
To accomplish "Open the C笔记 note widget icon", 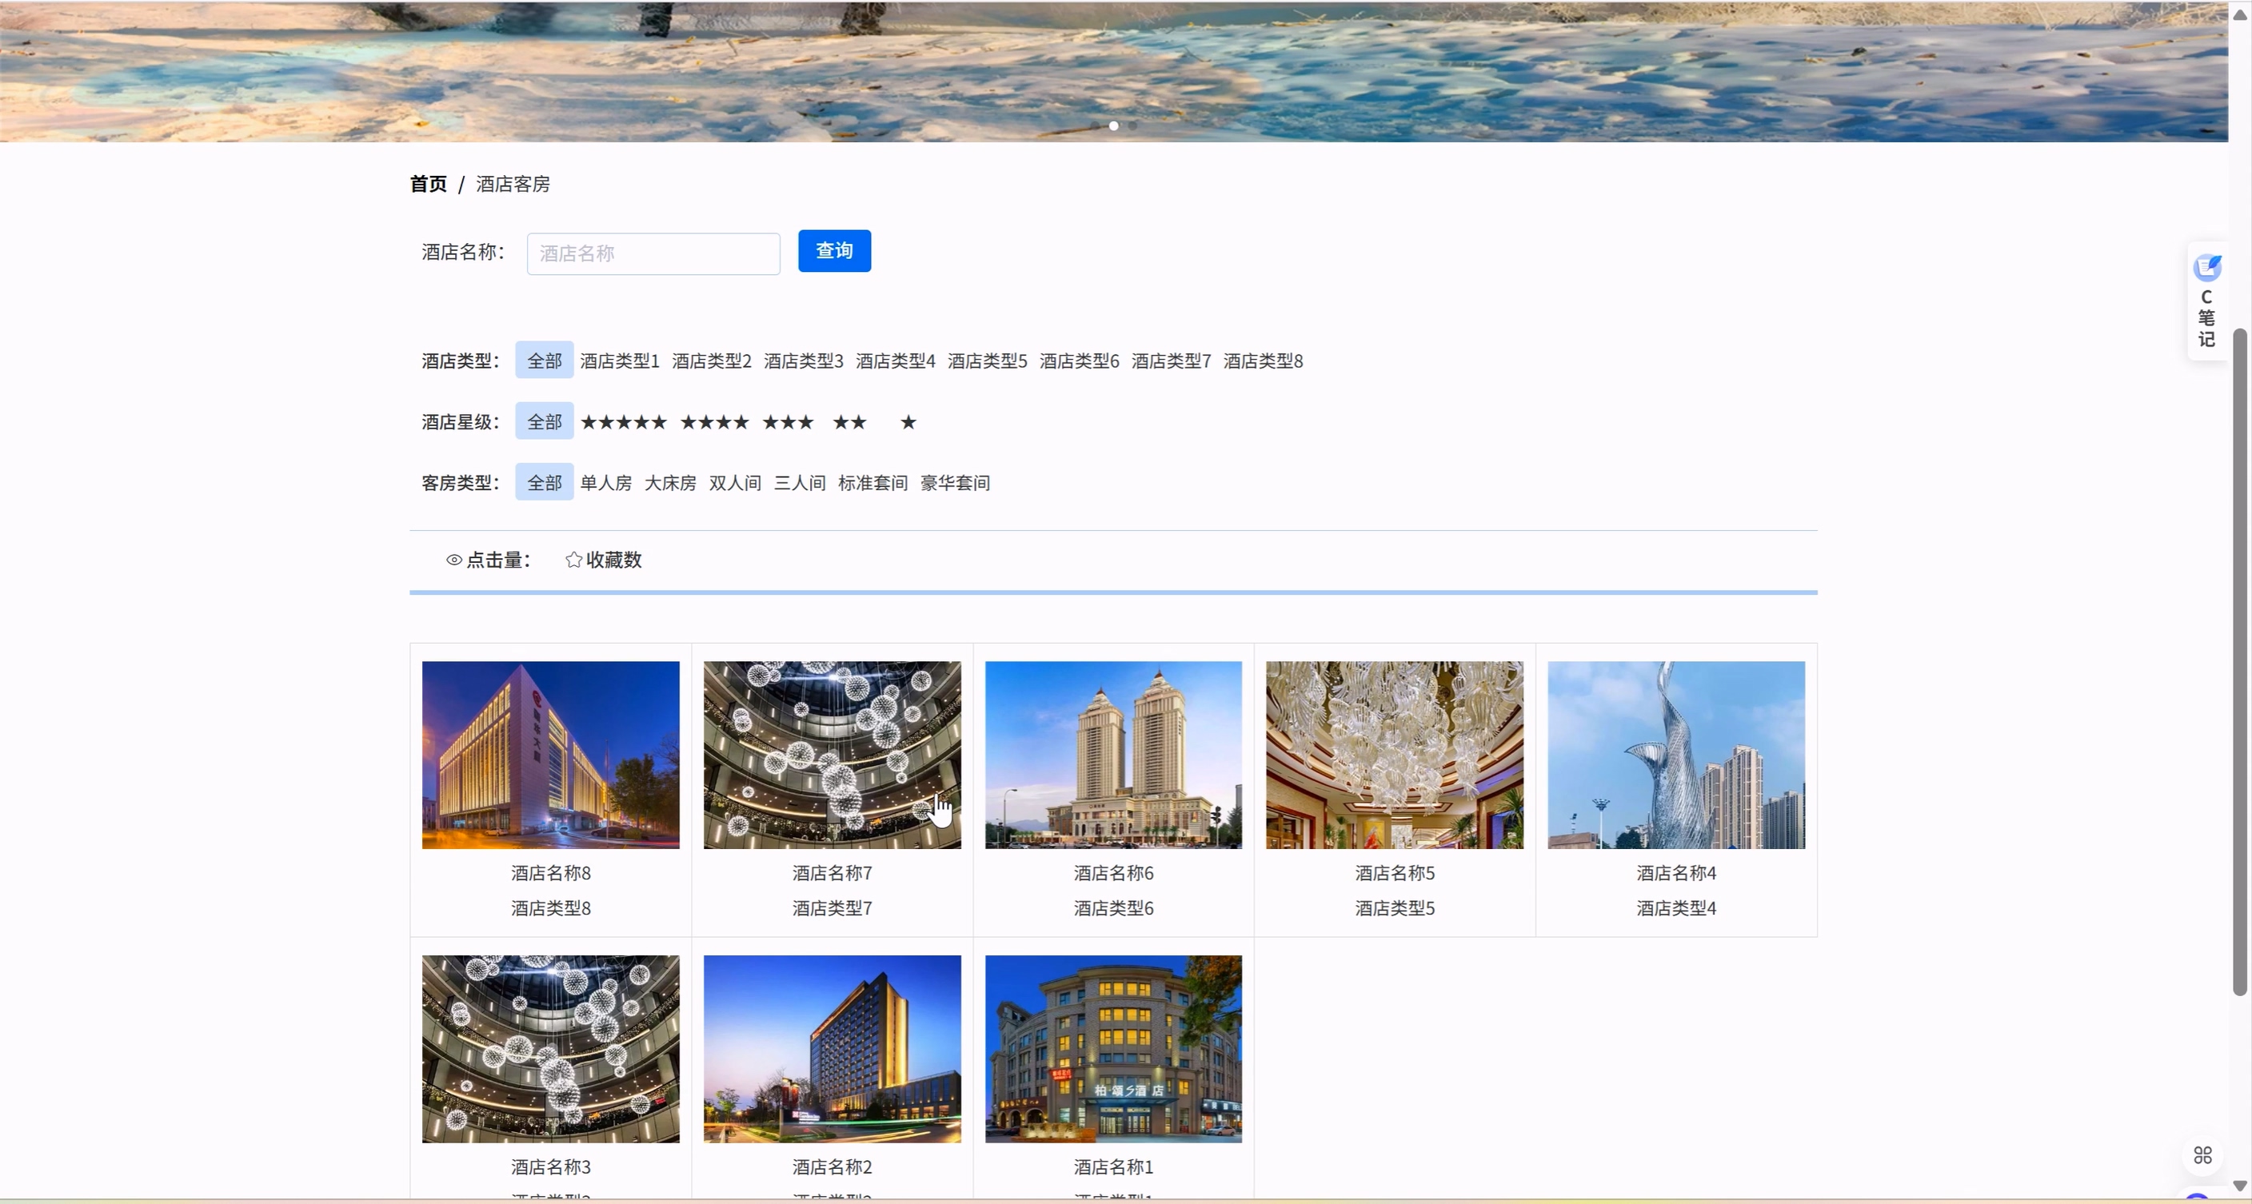I will pos(2206,267).
